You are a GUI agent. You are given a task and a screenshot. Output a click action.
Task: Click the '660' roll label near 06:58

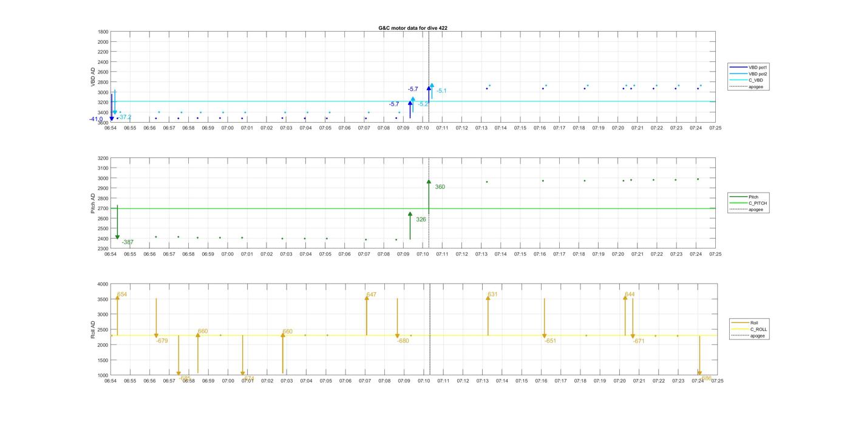[x=203, y=331]
